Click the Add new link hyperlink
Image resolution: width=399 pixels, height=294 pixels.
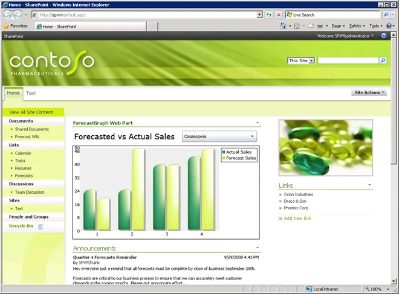pos(297,219)
